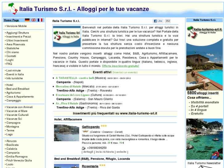Click invia richiesta for Gattopardo
The image size is (224, 168).
point(105,152)
